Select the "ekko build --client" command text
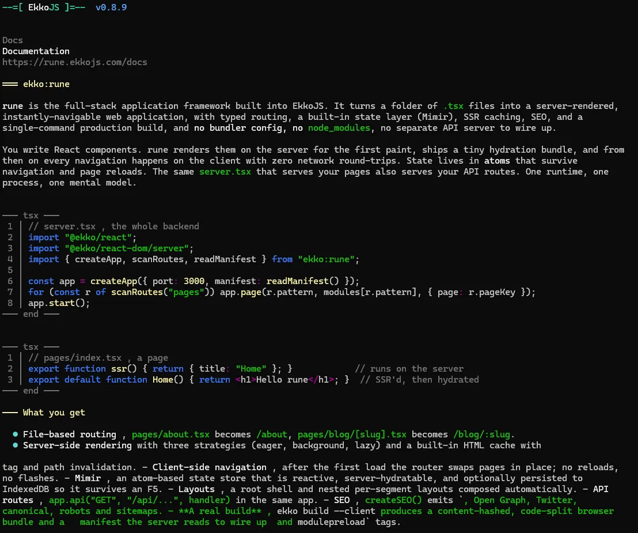 point(326,512)
